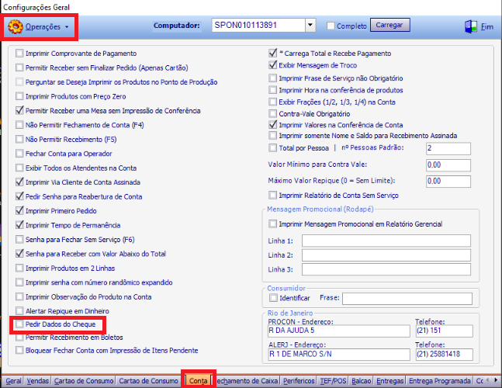Enable Imprimir Hora na conferência de produtos
The height and width of the screenshot is (388, 502).
click(x=273, y=90)
